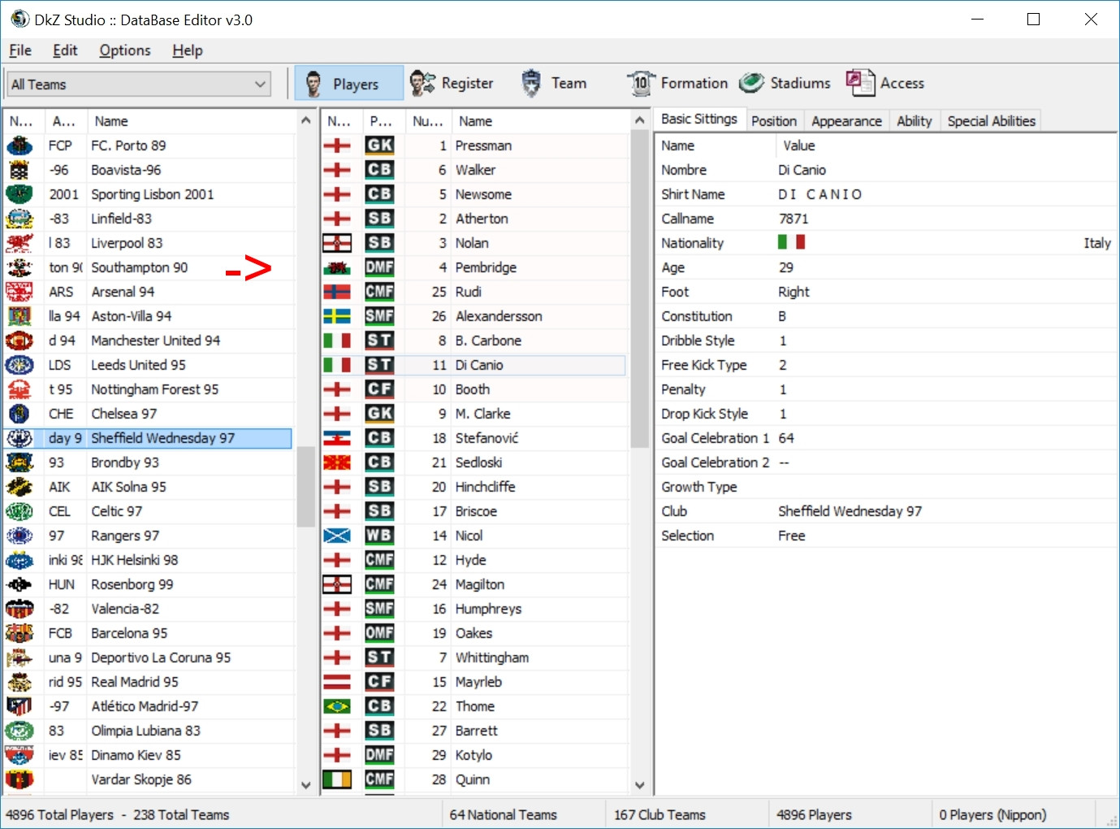Select the Basic Sittings tab

(699, 119)
